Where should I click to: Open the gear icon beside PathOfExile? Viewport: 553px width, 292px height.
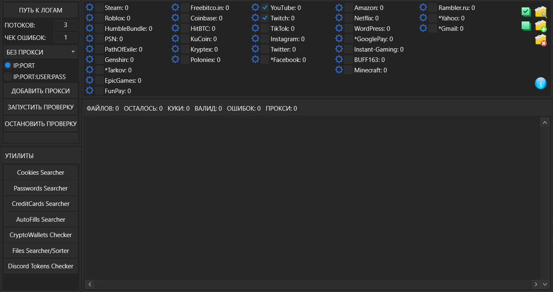coord(89,49)
